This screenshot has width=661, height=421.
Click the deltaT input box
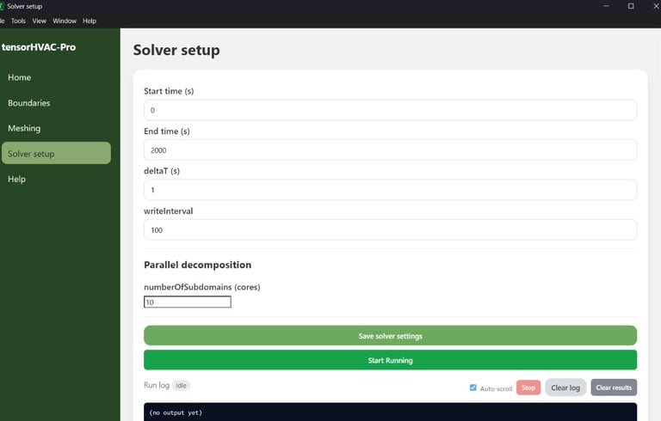390,190
